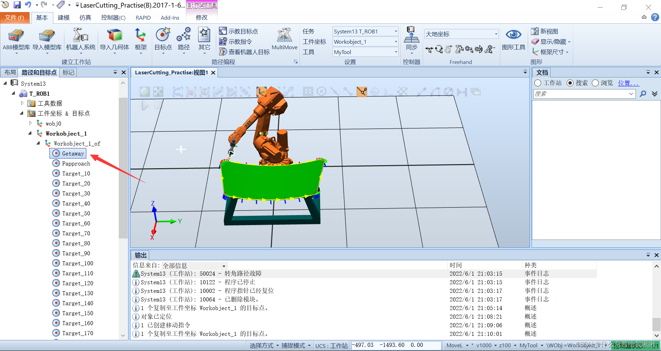The image size is (661, 351).
Task: Click the 新视图 button
Action: [545, 31]
